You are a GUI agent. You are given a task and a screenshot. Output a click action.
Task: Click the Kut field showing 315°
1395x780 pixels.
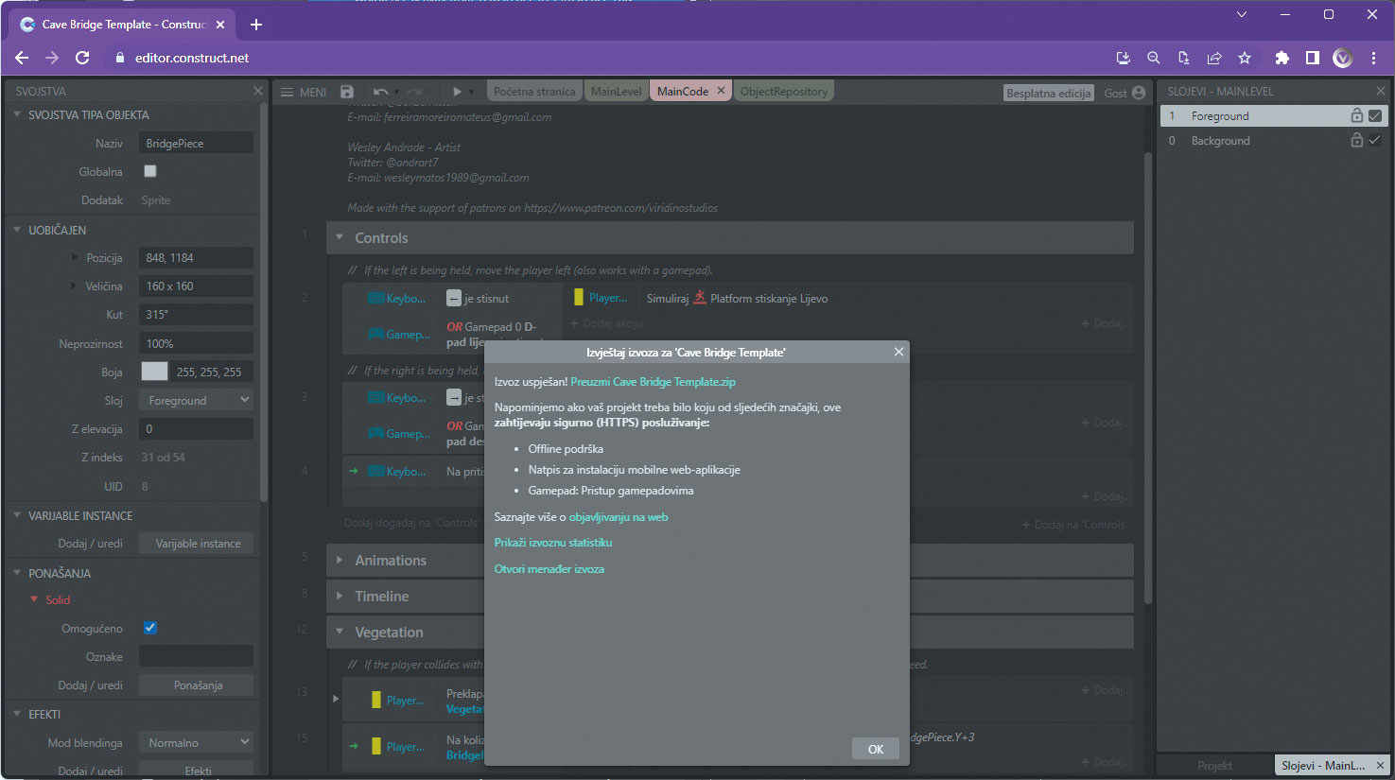click(x=197, y=314)
